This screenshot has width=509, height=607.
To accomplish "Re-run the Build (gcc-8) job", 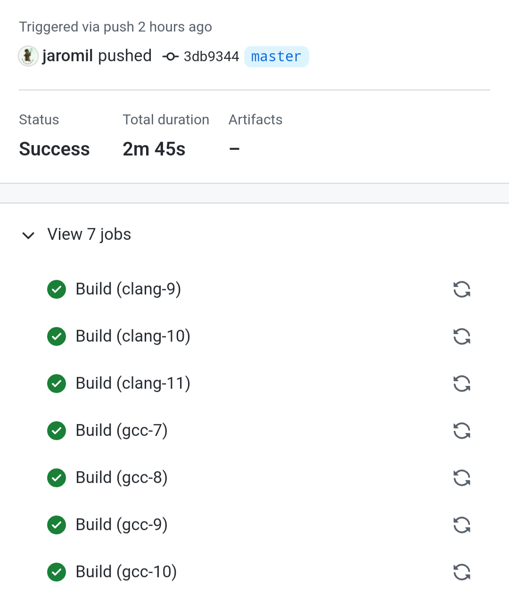I will [x=461, y=478].
